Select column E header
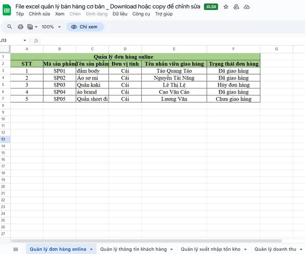 pos(174,49)
